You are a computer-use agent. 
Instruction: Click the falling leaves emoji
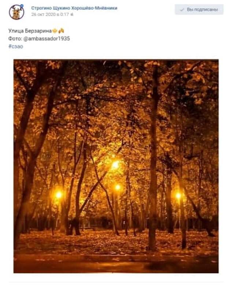tap(61, 31)
